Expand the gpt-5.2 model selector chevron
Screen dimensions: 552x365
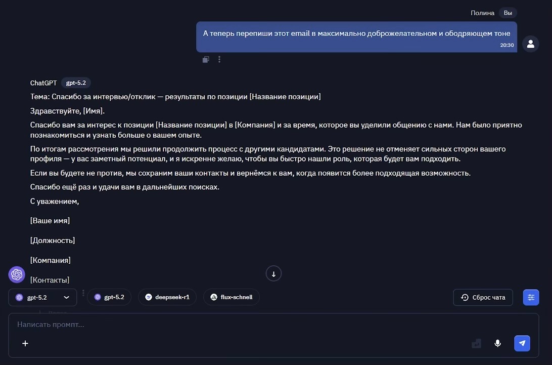[x=66, y=297]
